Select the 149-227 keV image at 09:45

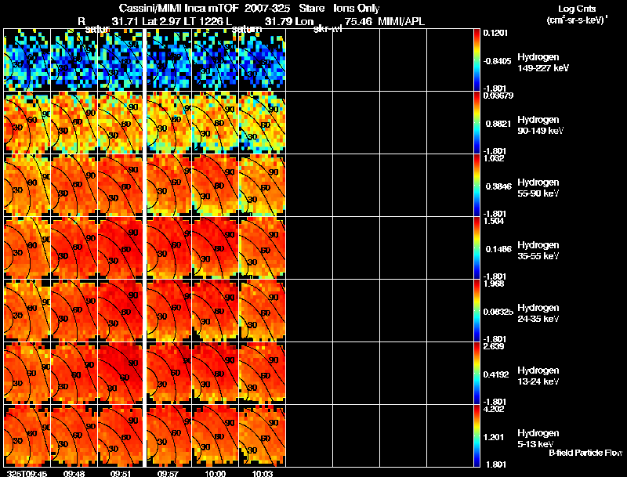tap(27, 60)
